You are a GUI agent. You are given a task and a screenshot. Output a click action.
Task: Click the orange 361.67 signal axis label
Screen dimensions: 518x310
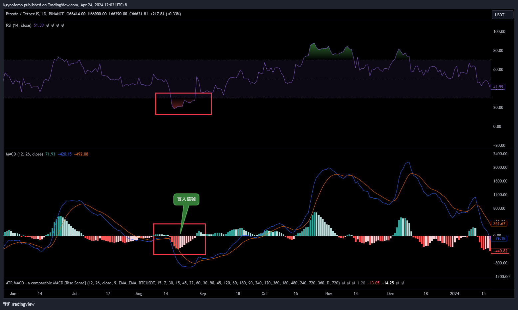pyautogui.click(x=499, y=224)
